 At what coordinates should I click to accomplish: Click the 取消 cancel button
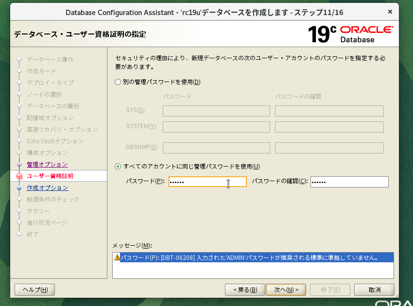374,289
